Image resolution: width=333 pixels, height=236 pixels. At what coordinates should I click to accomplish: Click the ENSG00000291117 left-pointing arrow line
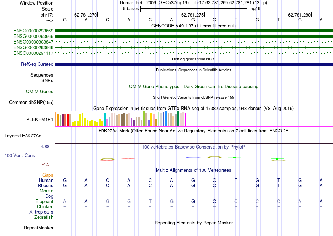(x=193, y=53)
